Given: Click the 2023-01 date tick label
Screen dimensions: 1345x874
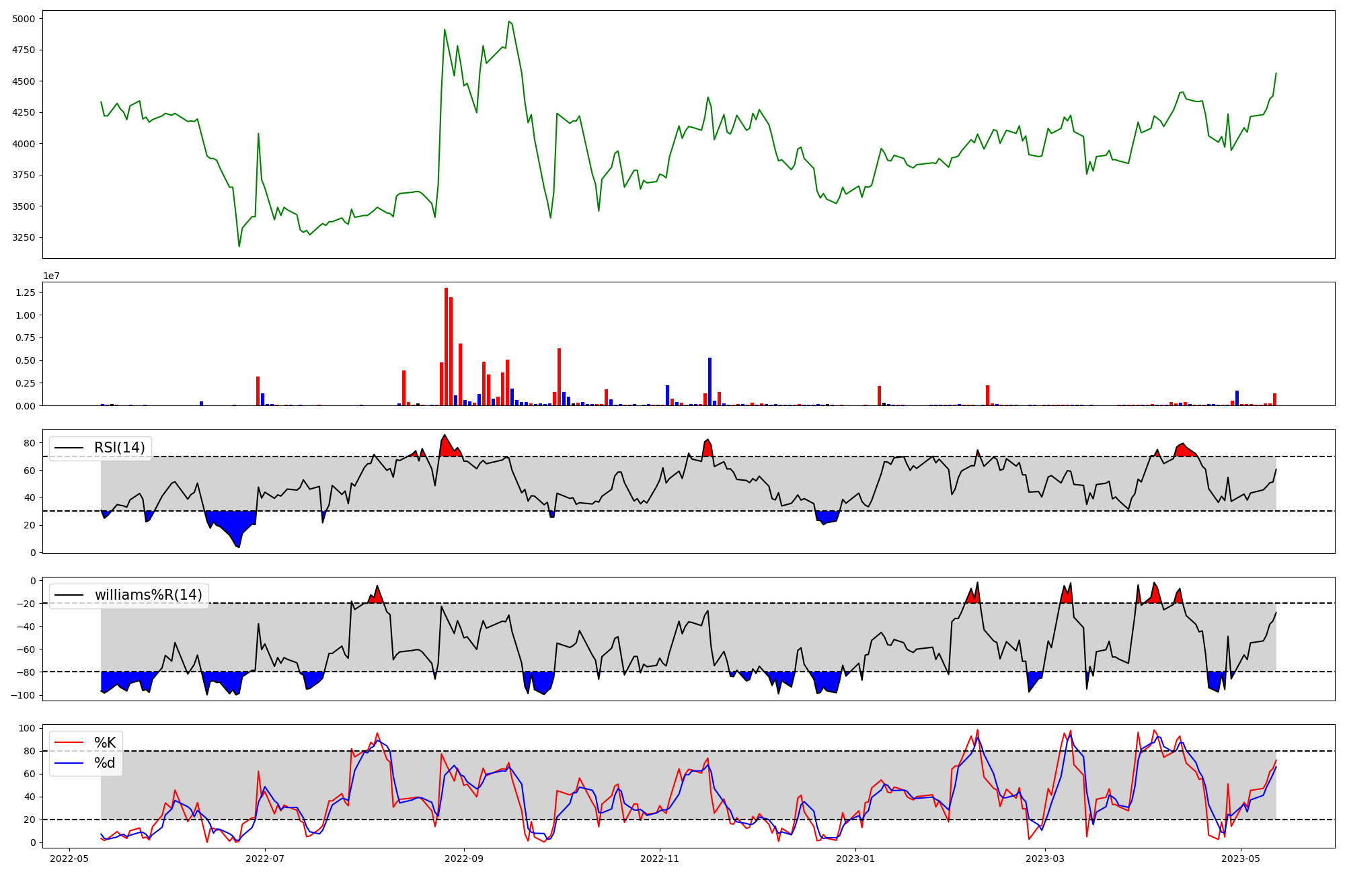Looking at the screenshot, I should pyautogui.click(x=855, y=859).
